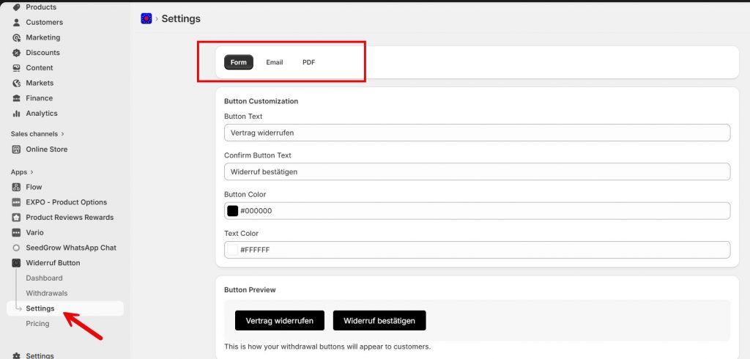
Task: Click the Products tag icon
Action: click(17, 7)
